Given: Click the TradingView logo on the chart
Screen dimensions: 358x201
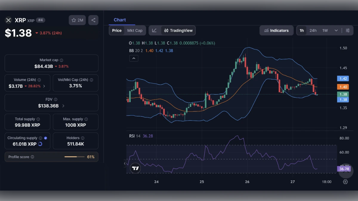Looking at the screenshot, I should pos(135,168).
